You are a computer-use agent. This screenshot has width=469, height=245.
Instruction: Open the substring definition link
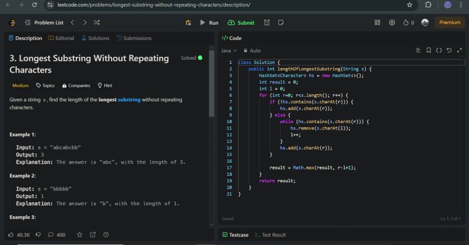pos(129,100)
